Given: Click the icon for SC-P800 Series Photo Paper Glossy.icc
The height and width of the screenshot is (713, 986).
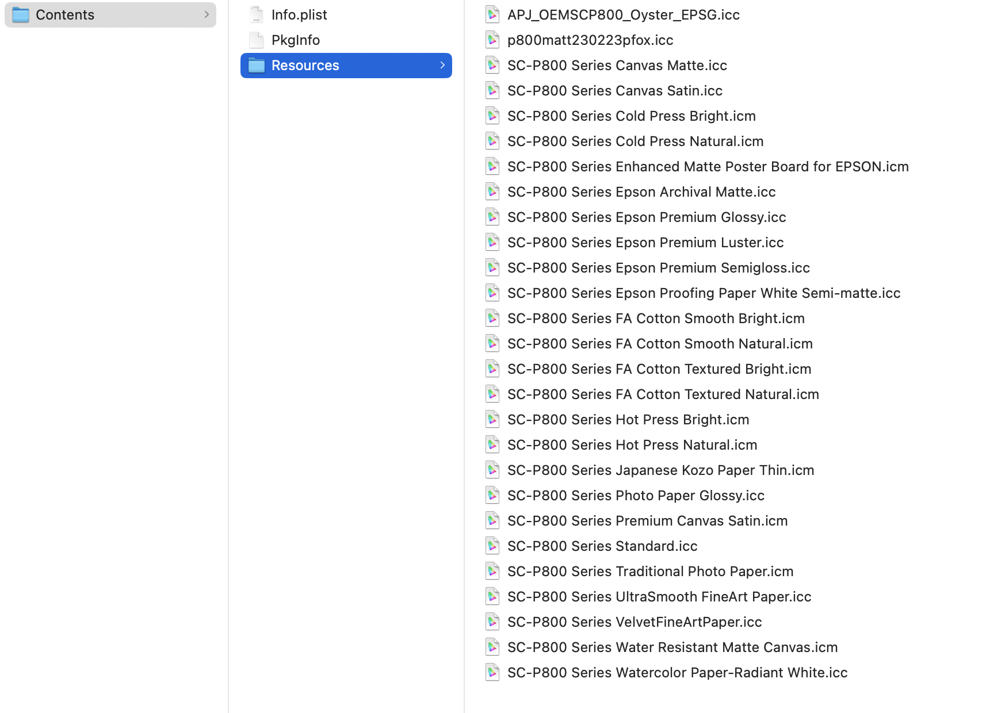Looking at the screenshot, I should 492,495.
